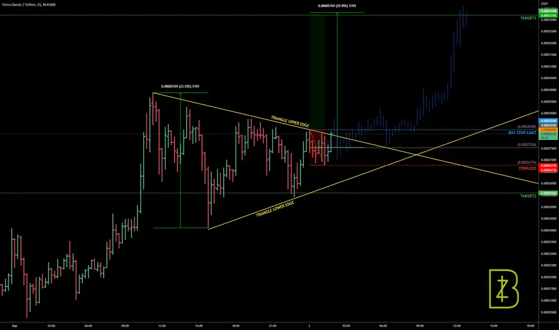Click the 0.00024000 price axis label

tap(549, 230)
